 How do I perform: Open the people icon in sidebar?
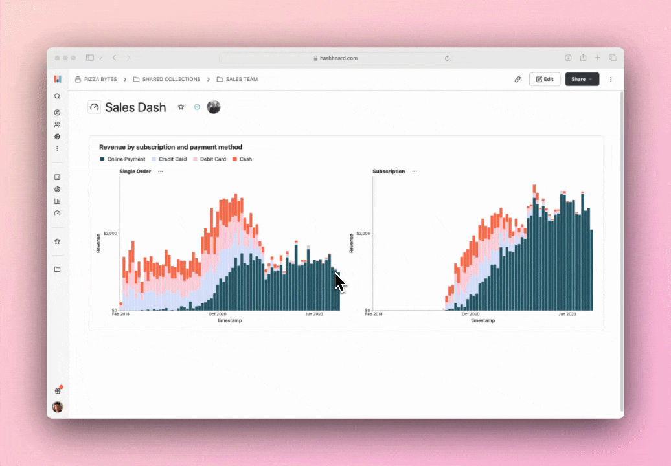tap(58, 124)
